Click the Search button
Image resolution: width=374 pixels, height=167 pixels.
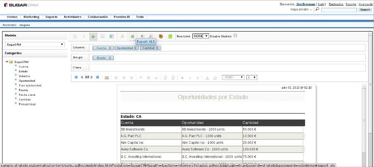(x=364, y=10)
